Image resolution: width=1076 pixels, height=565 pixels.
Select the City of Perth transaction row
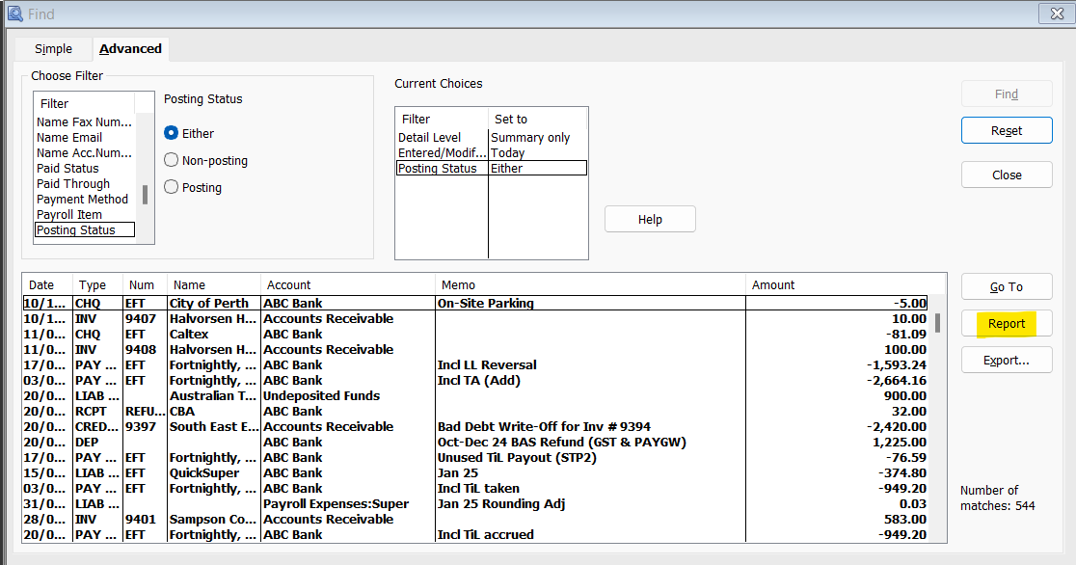pos(475,304)
